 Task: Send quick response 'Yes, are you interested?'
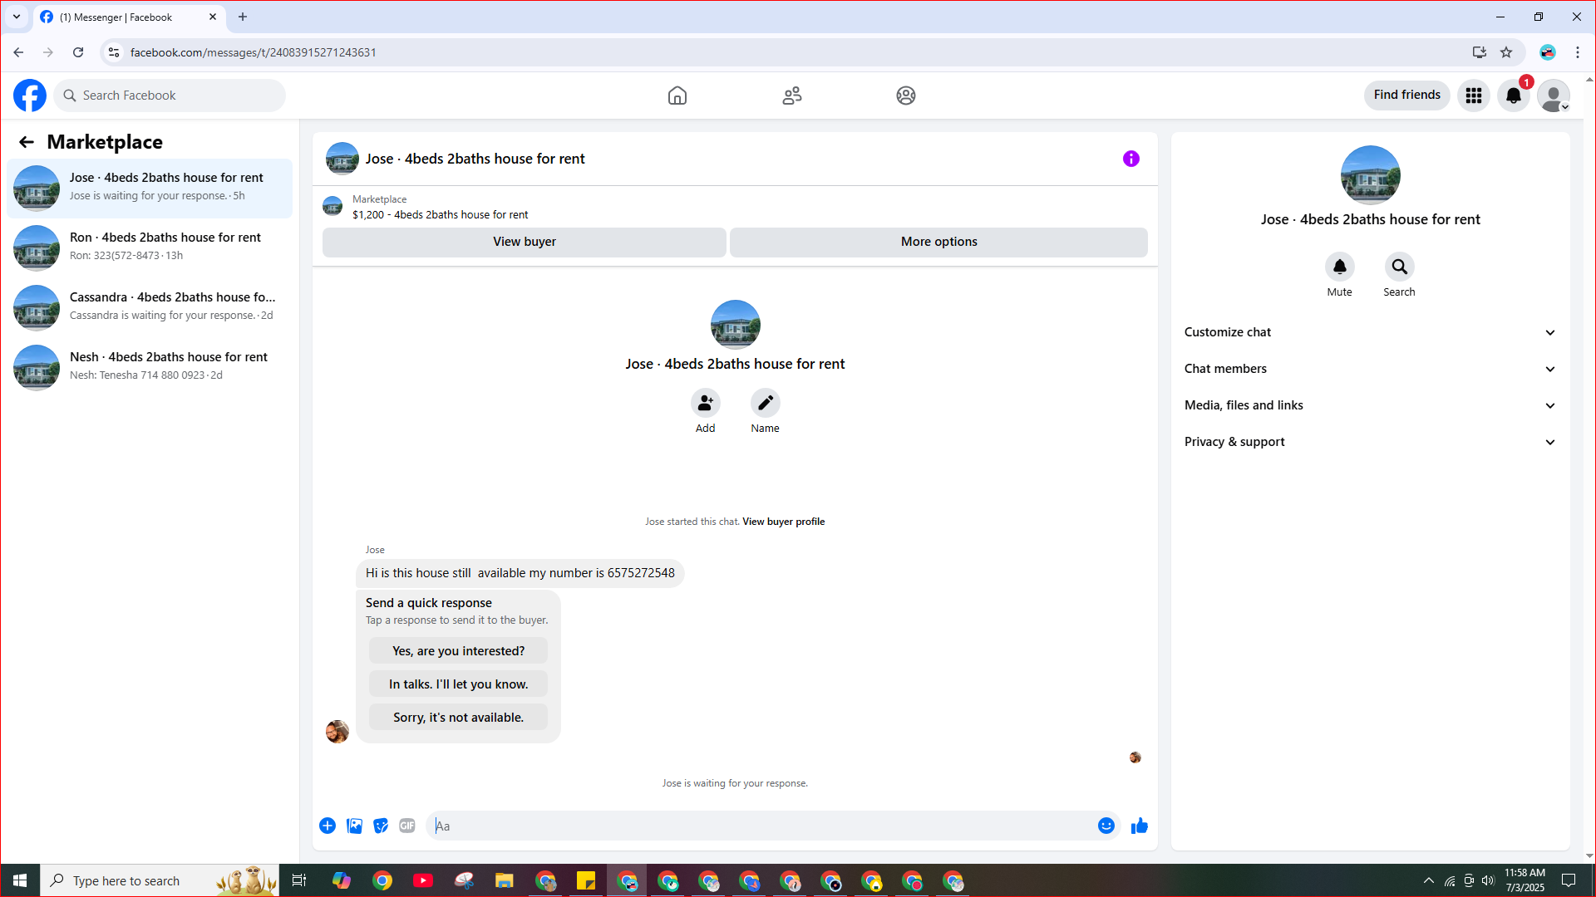(459, 651)
